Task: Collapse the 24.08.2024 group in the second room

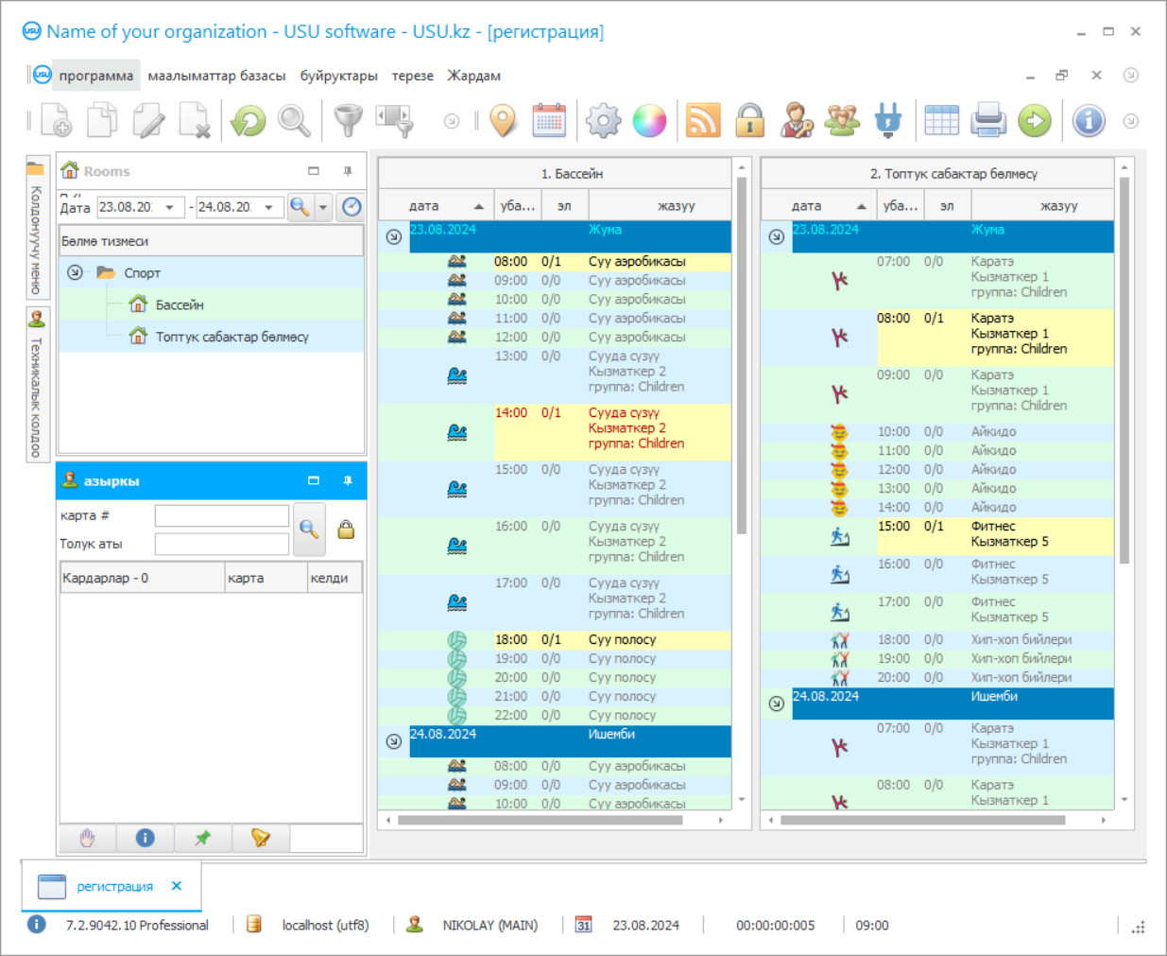Action: [776, 704]
